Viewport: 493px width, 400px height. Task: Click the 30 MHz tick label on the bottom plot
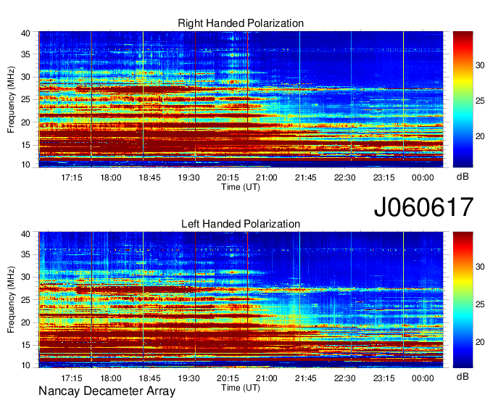pyautogui.click(x=25, y=277)
